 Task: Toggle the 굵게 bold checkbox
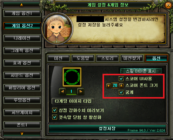[121, 92]
